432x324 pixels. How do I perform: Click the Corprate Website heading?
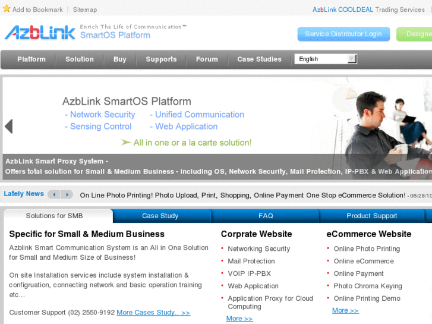coord(256,234)
